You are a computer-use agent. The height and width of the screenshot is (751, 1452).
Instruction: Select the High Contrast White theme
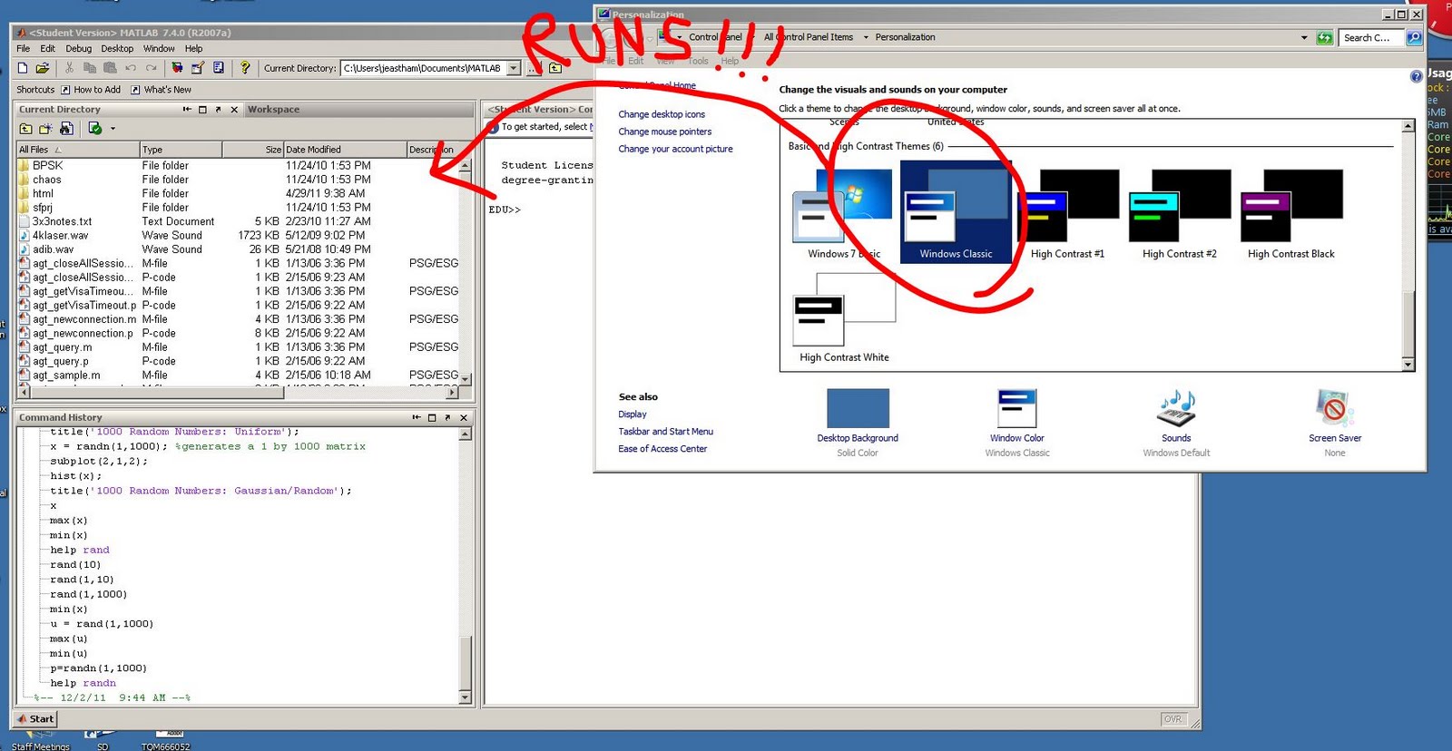(844, 317)
